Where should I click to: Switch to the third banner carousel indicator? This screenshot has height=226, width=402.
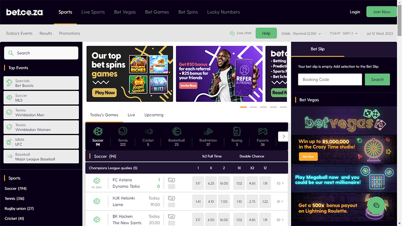tap(263, 107)
